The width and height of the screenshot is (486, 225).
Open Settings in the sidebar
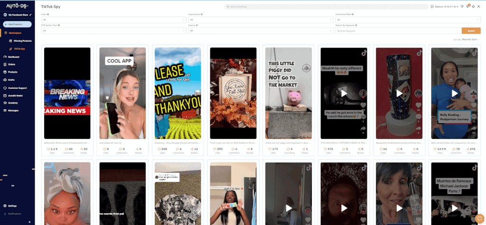(x=12, y=206)
